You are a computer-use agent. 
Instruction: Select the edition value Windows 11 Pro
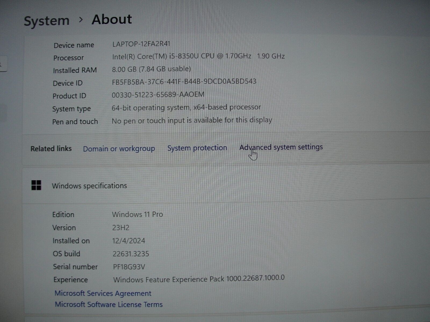pos(137,214)
